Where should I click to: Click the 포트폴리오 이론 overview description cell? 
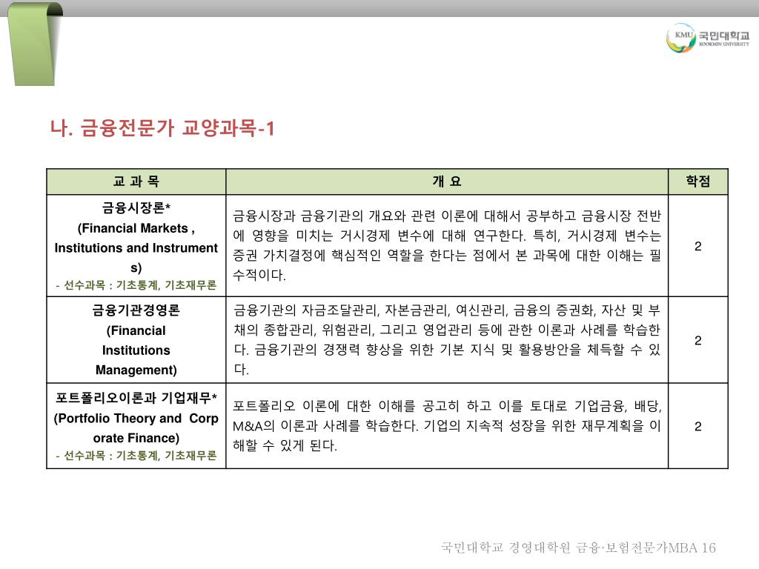click(x=447, y=426)
